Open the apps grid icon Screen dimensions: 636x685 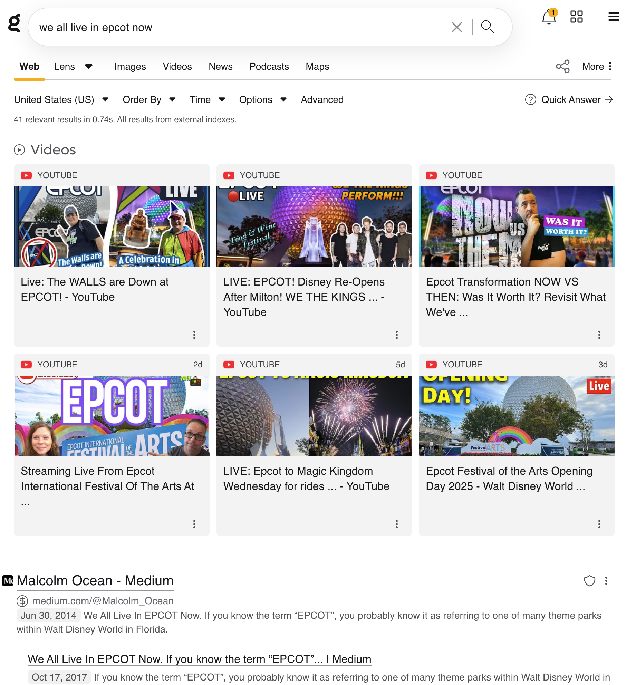click(576, 17)
